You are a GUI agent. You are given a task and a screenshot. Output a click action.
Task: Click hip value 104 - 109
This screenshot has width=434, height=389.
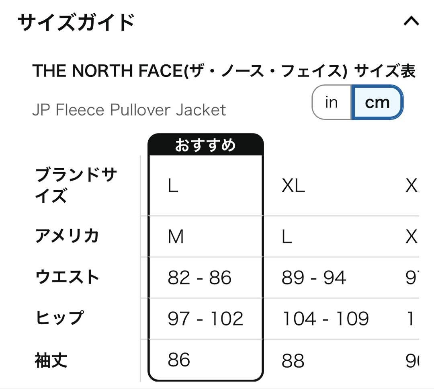coord(325,319)
